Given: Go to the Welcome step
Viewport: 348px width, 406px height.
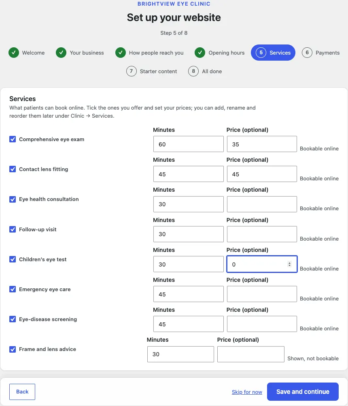Looking at the screenshot, I should tap(27, 53).
